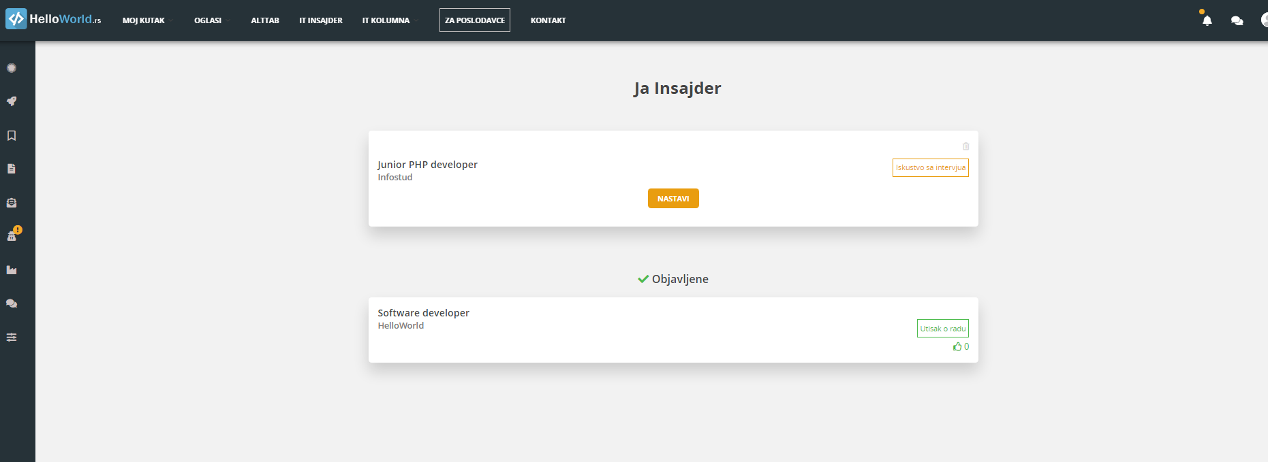Open the 'Software developer' title
1268x462 pixels.
point(424,313)
